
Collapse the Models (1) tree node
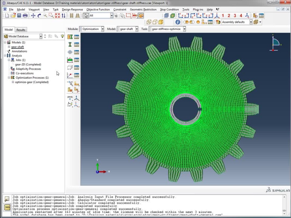(x=5, y=42)
